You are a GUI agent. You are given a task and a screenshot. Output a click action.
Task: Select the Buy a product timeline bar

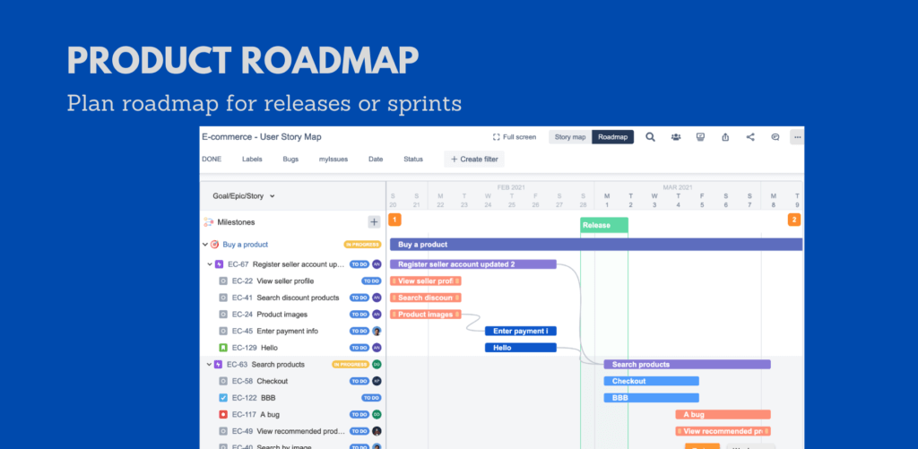click(x=596, y=244)
